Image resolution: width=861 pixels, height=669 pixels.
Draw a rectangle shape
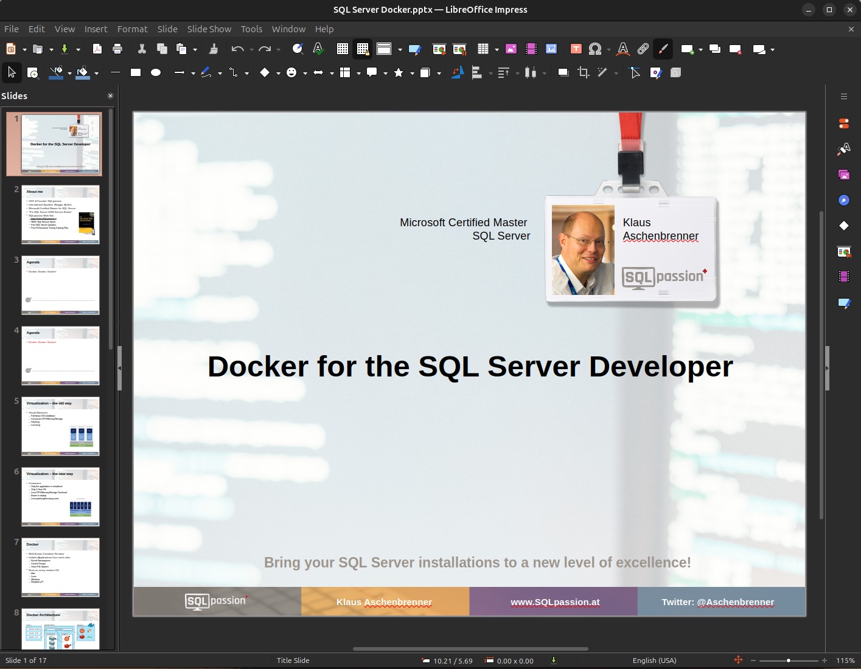136,72
